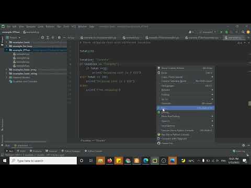251x188 pixels.
Task: Open the Folding submenu in context menu
Action: click(x=186, y=95)
